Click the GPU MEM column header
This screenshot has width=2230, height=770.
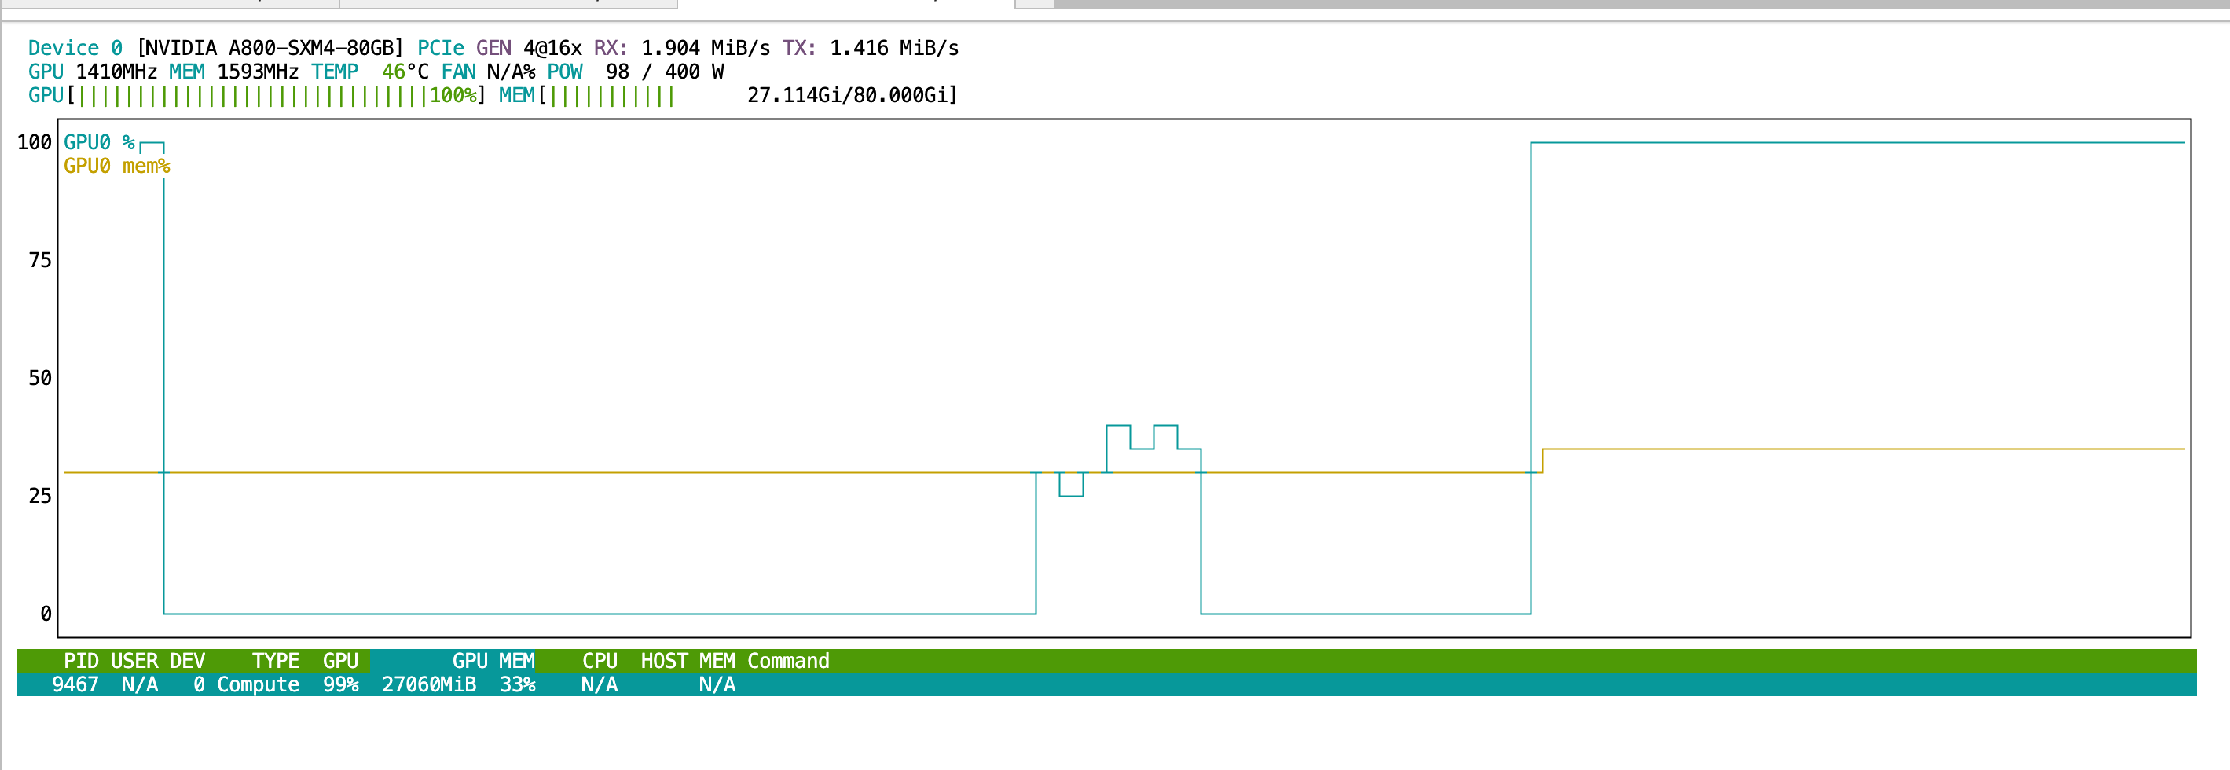tap(493, 661)
